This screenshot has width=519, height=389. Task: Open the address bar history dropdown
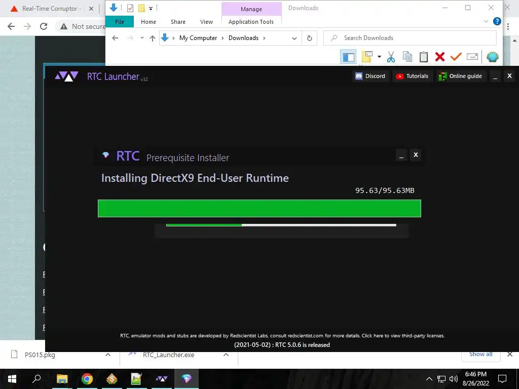click(x=294, y=38)
